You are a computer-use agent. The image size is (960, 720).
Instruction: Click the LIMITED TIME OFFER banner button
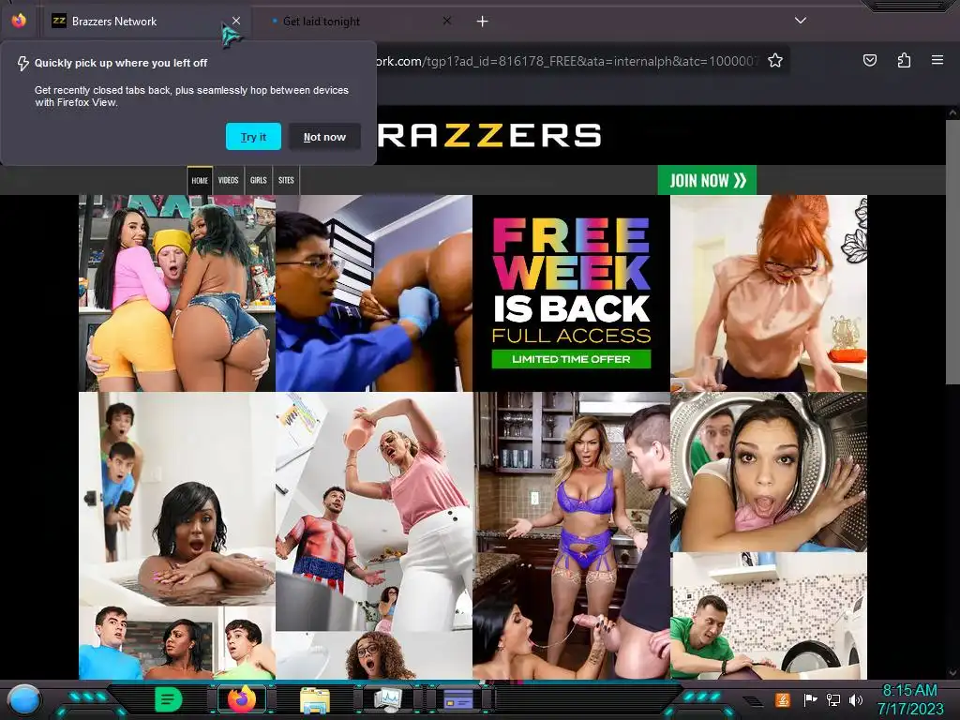(571, 359)
